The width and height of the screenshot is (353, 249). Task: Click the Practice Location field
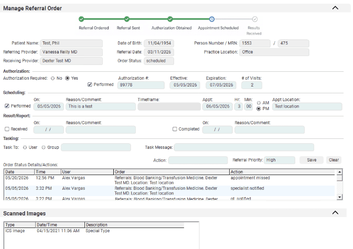274,52
